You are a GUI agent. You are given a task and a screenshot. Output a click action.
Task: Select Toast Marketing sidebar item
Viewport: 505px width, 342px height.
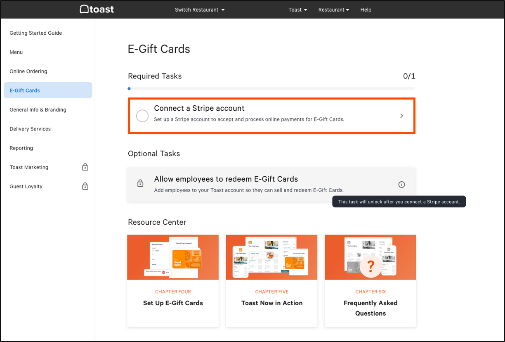point(29,167)
